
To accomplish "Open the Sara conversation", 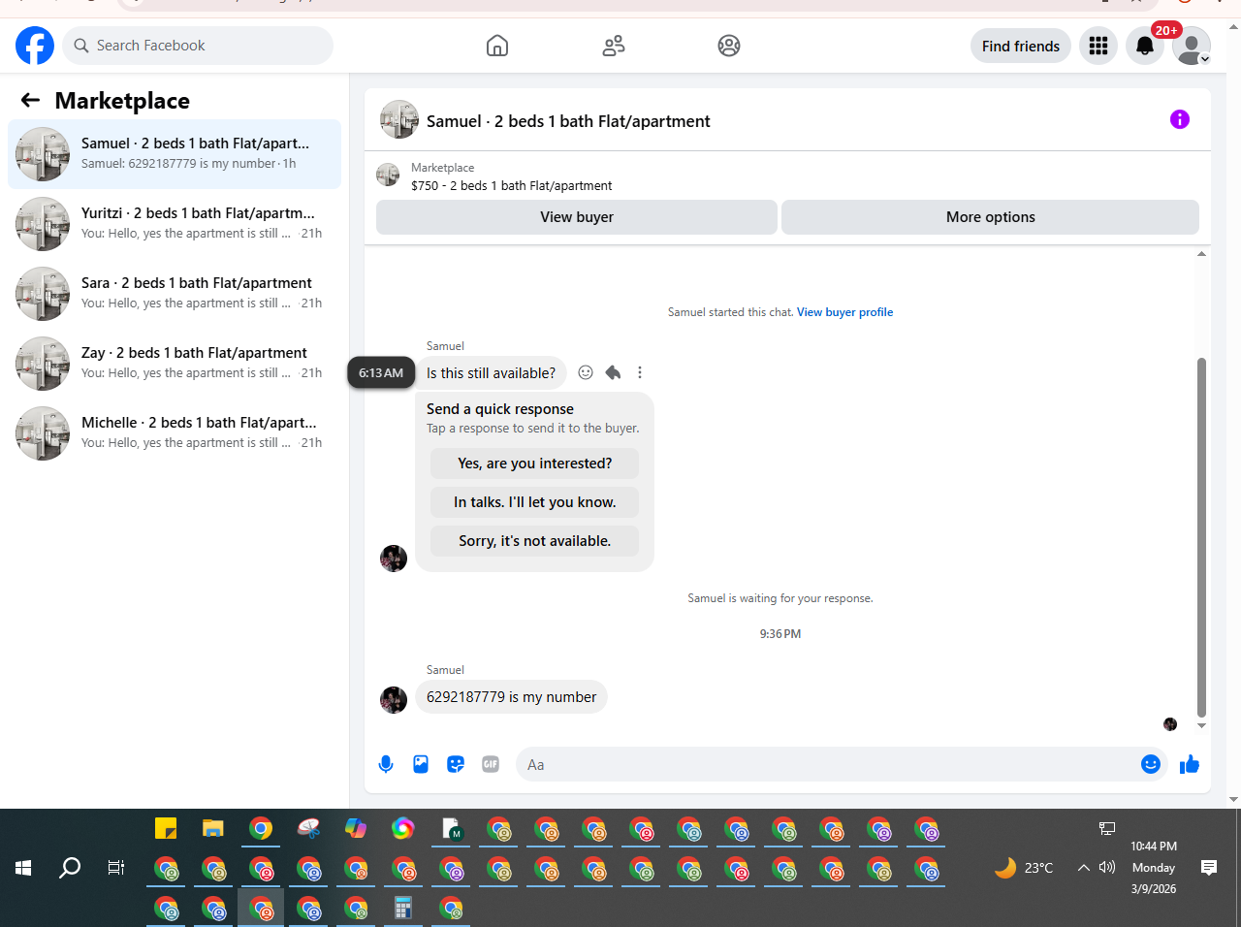I will click(x=175, y=294).
